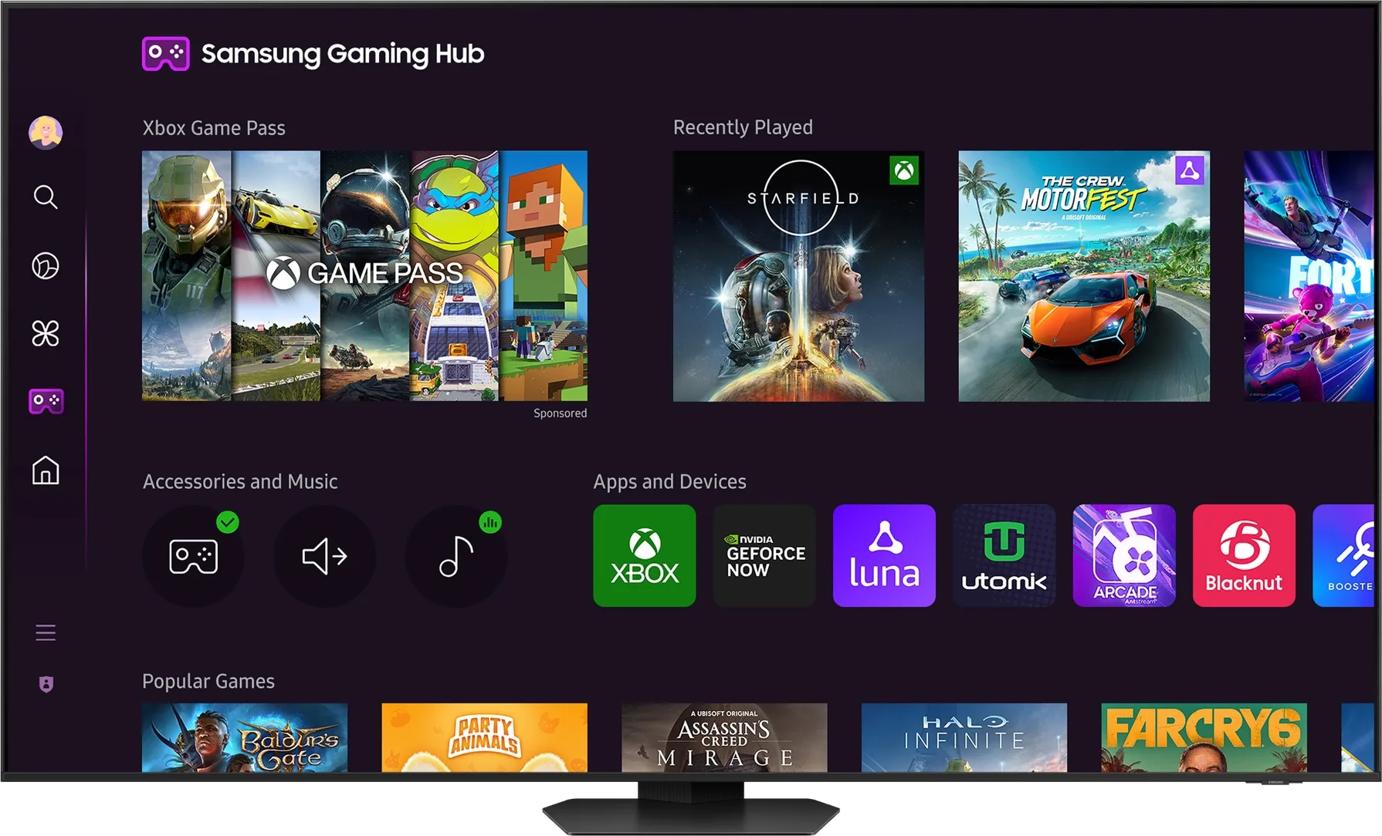Screen dimensions: 1382x836
Task: Open the Xbox Game Pass sponsored banner
Action: coord(364,276)
